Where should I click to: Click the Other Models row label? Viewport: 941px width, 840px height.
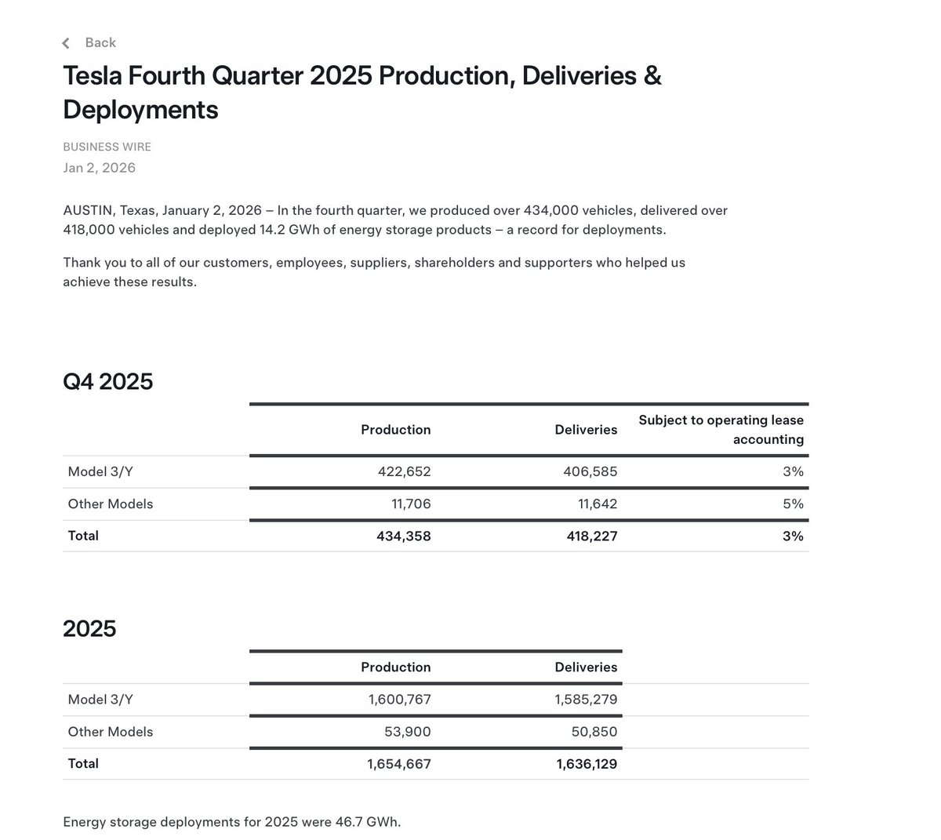click(110, 504)
